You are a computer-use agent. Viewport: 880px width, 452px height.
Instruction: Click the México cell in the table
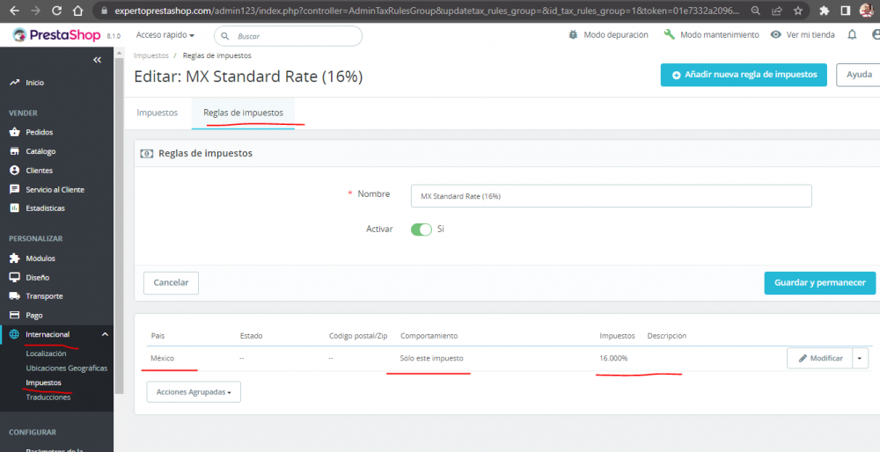tap(162, 359)
